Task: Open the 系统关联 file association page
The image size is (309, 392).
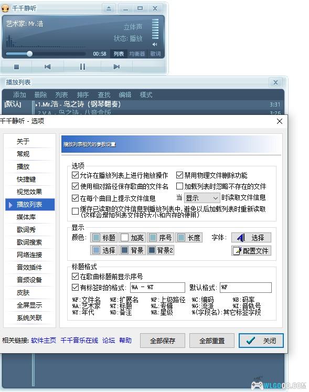Action: pyautogui.click(x=29, y=318)
